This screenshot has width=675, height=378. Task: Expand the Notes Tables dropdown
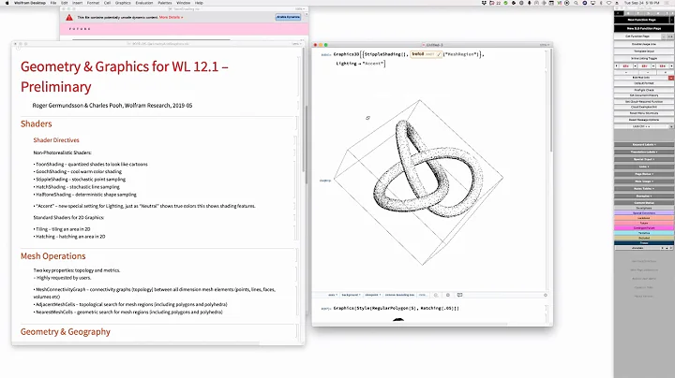[x=644, y=189]
